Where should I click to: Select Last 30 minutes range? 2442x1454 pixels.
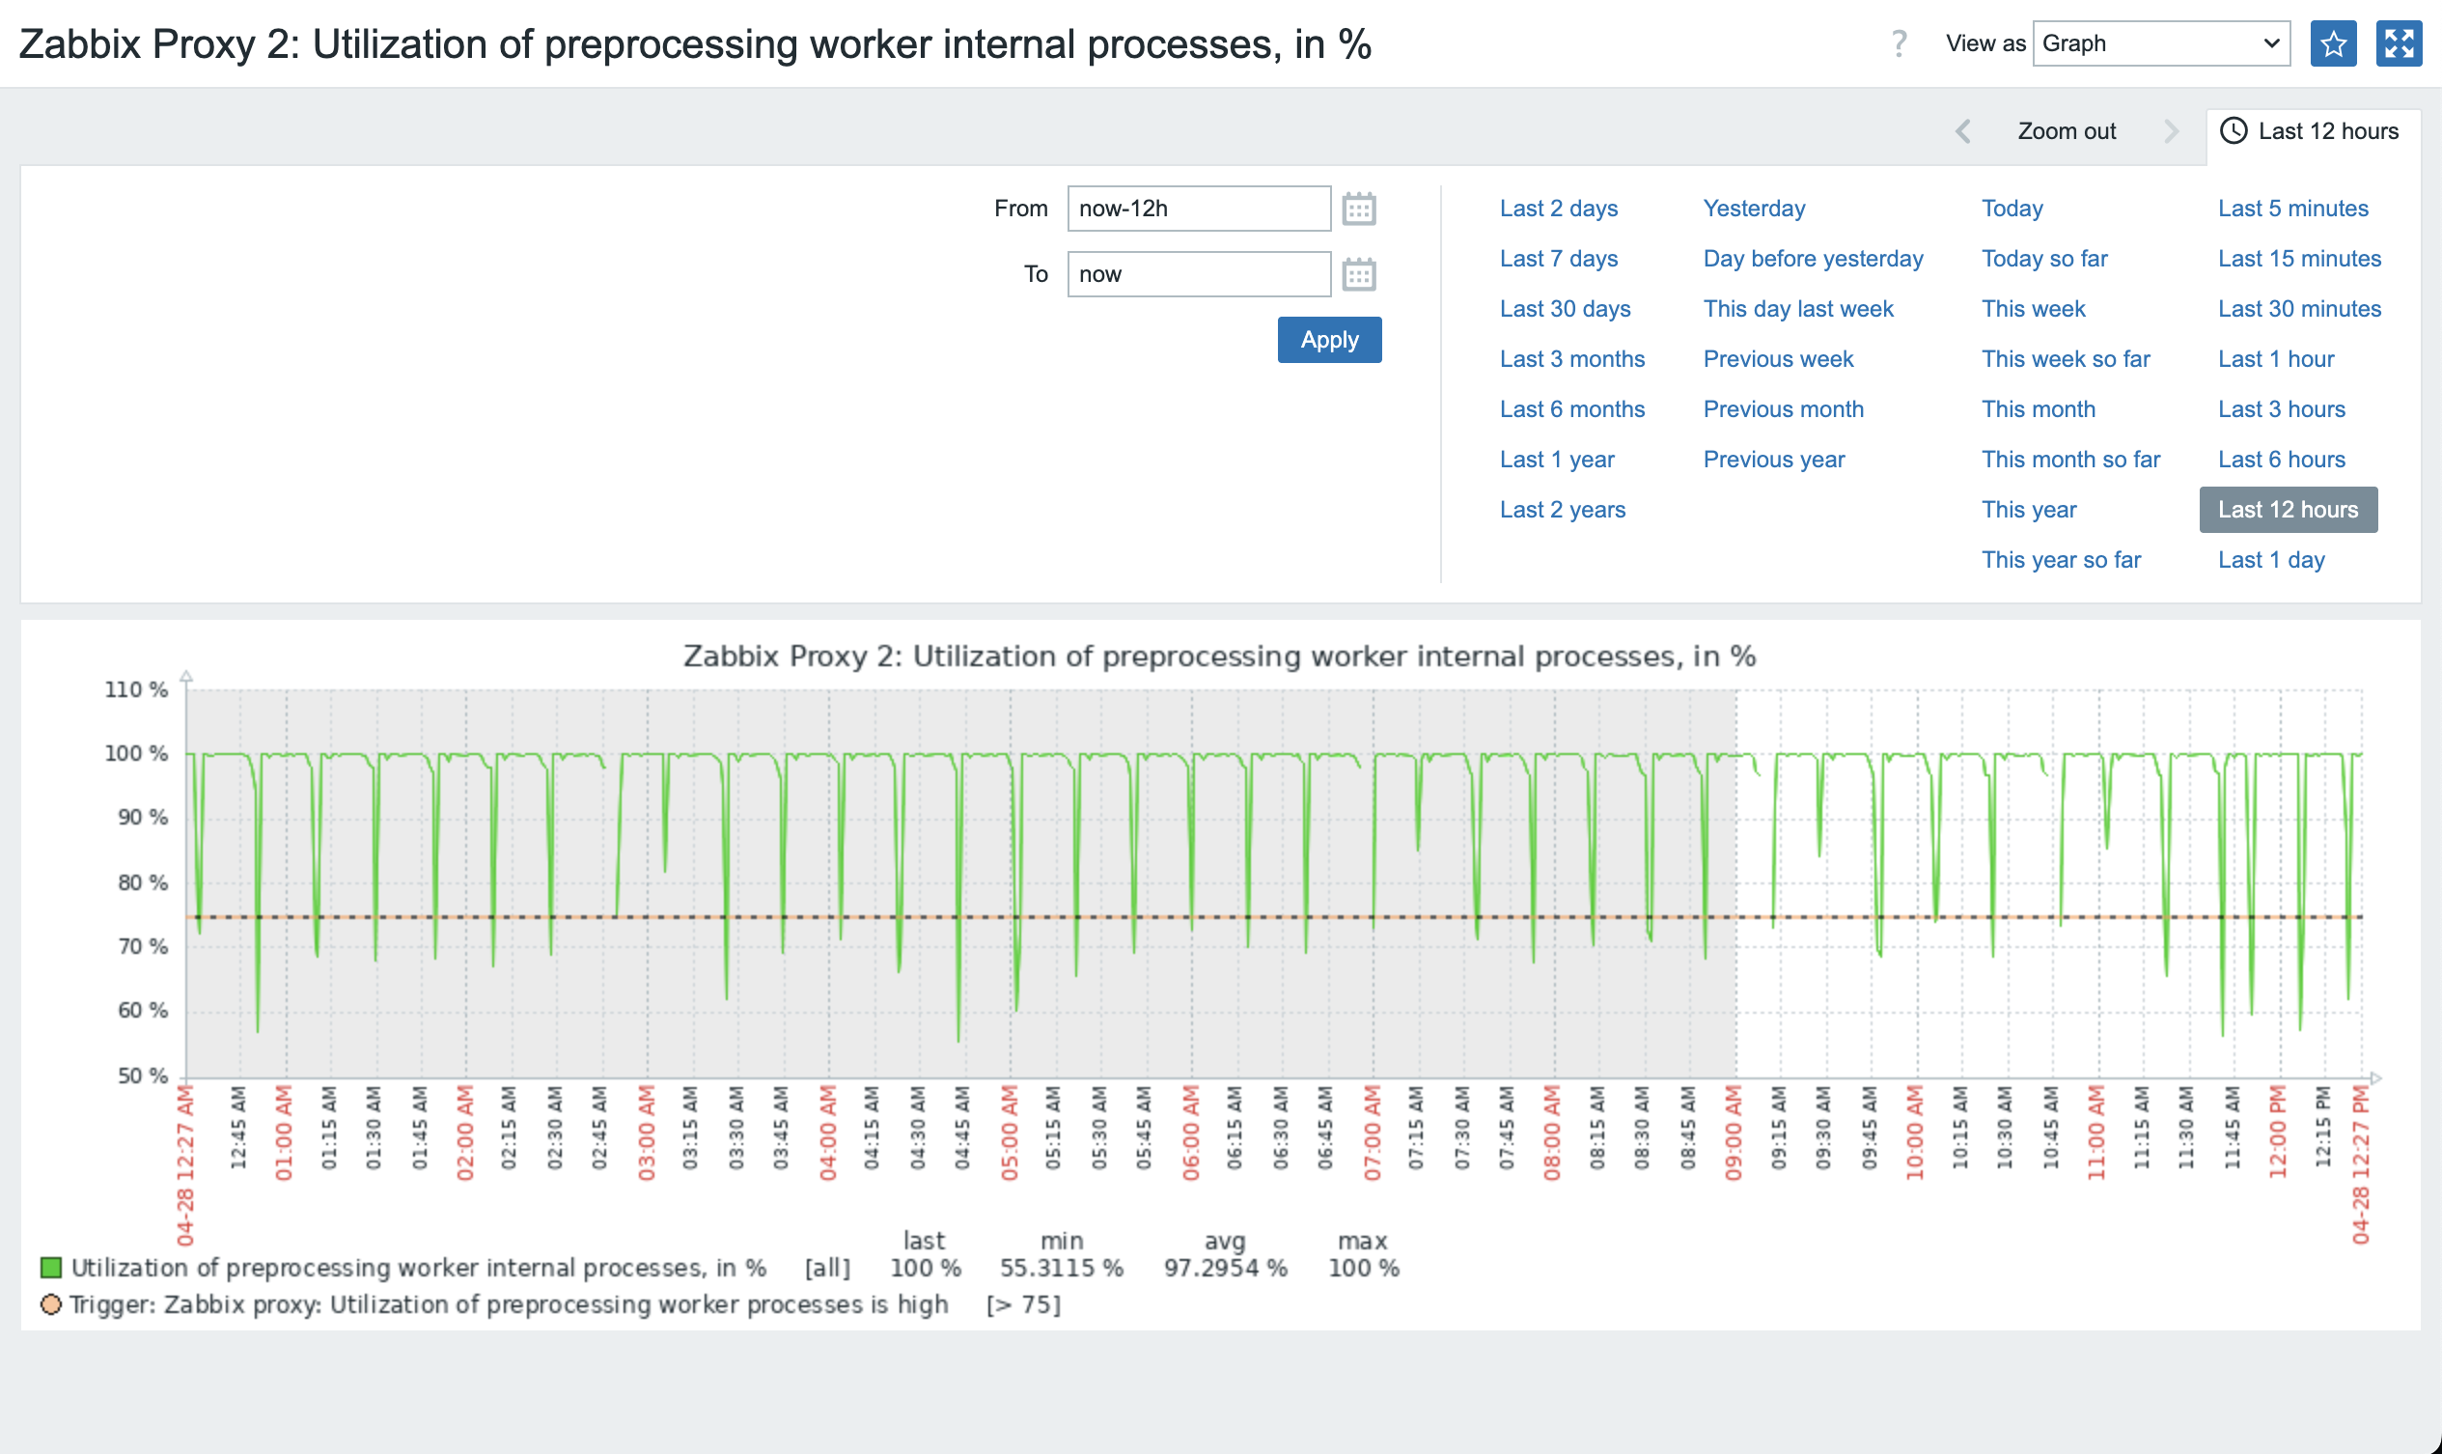[2300, 309]
